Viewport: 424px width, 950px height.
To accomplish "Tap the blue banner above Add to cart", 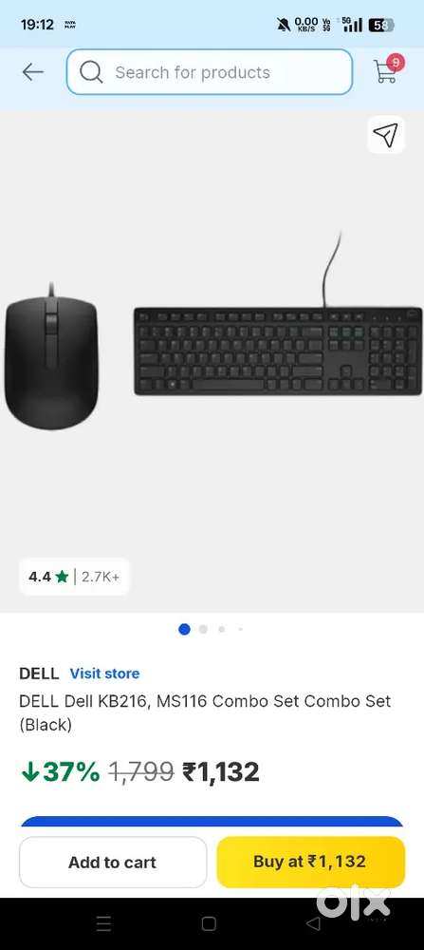I will click(212, 821).
